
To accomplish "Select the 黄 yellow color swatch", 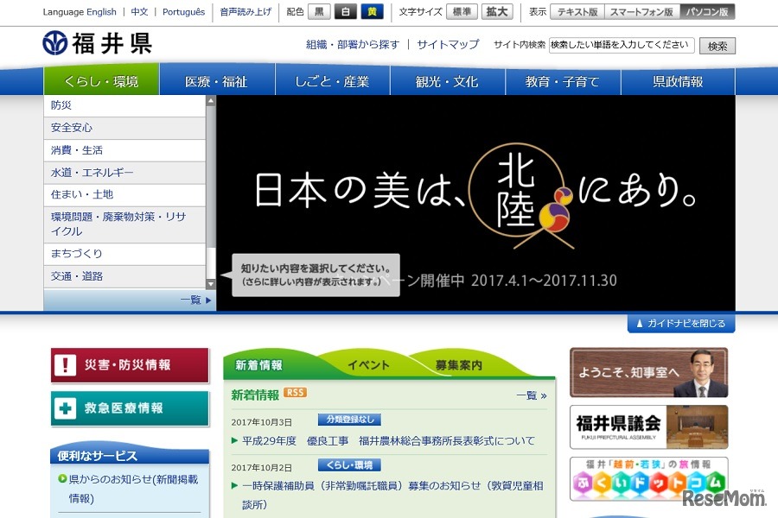I will (371, 11).
